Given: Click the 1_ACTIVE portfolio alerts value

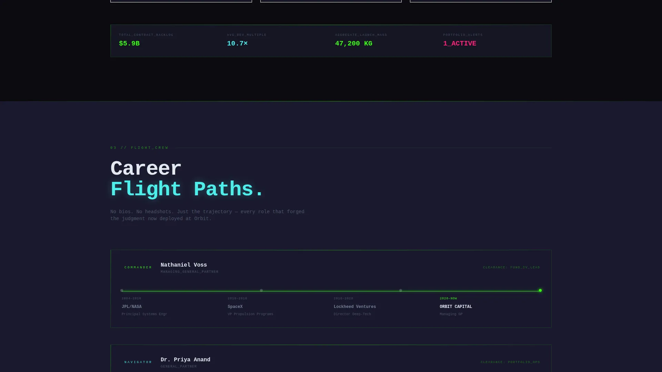Looking at the screenshot, I should click(460, 43).
